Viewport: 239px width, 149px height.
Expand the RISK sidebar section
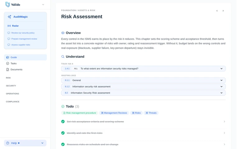pos(8,78)
